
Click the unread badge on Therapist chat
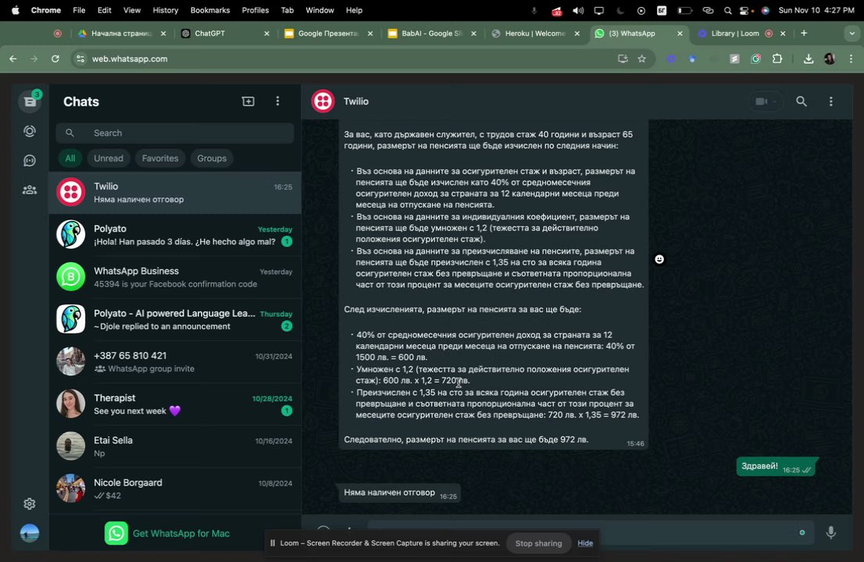coord(287,411)
